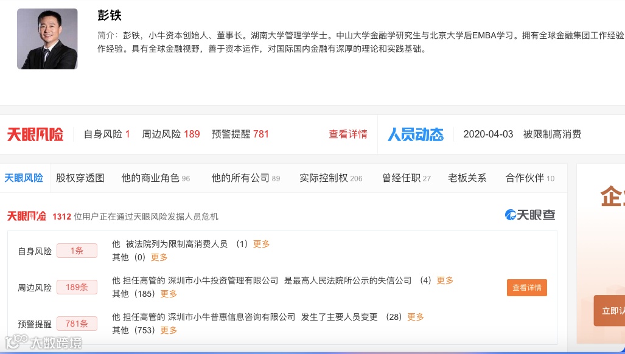
Task: Click the 781条 badge for 预警提醒
Action: click(x=77, y=324)
